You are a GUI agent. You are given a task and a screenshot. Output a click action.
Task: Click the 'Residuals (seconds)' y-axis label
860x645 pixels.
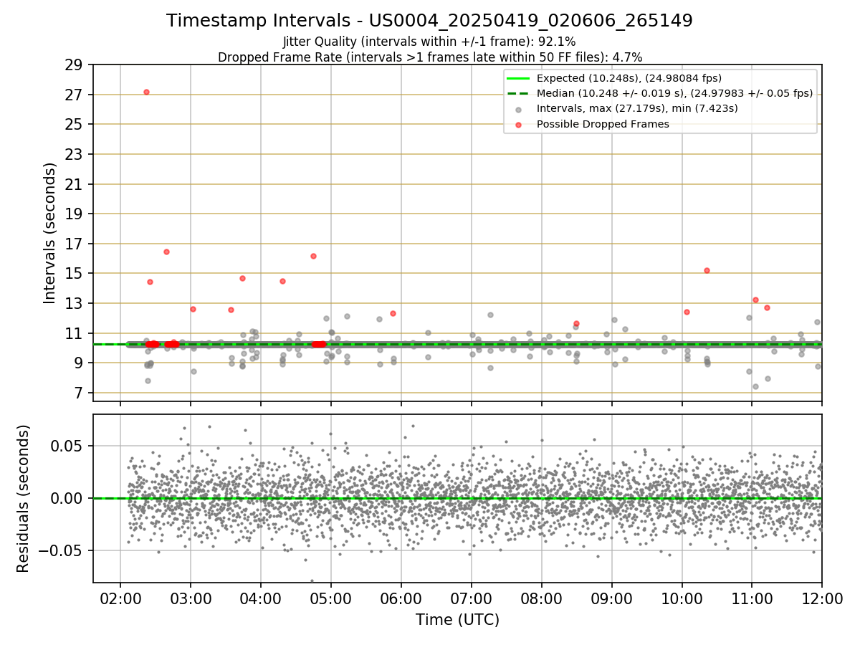coord(23,498)
